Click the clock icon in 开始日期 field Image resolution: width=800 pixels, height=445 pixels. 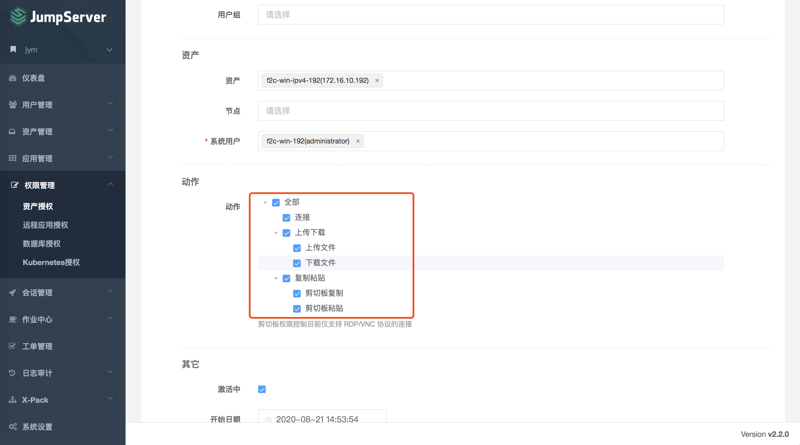point(268,420)
